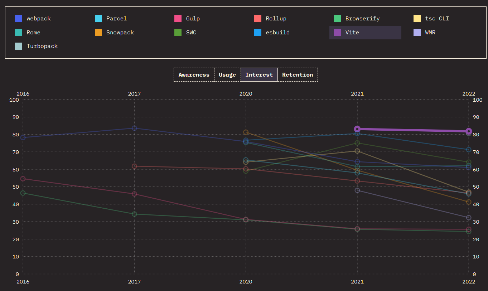The height and width of the screenshot is (291, 488).
Task: Click the webpack 2017 data point
Action: pos(134,128)
